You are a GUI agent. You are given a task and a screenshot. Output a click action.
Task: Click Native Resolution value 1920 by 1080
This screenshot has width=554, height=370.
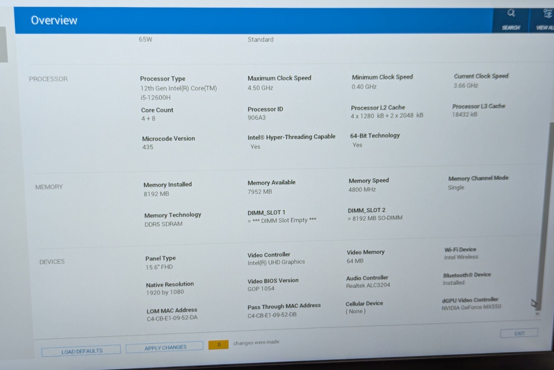pos(165,292)
